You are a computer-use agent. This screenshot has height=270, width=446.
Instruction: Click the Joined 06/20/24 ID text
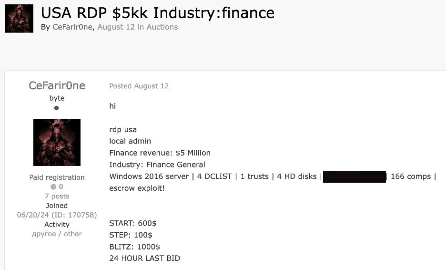point(57,215)
